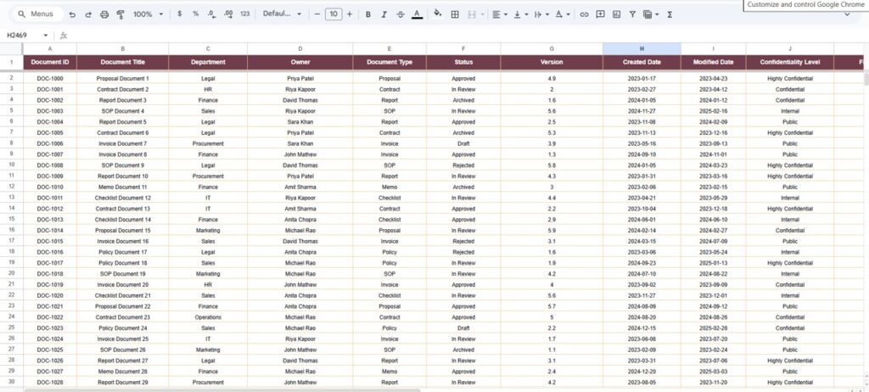Screen dimensions: 869x392
Task: Activate the paint format tool
Action: pos(121,14)
